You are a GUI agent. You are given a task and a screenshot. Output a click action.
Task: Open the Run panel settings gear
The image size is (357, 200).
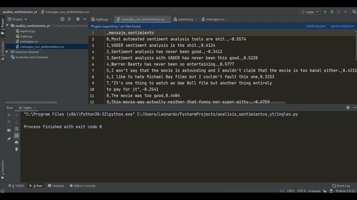click(x=348, y=107)
